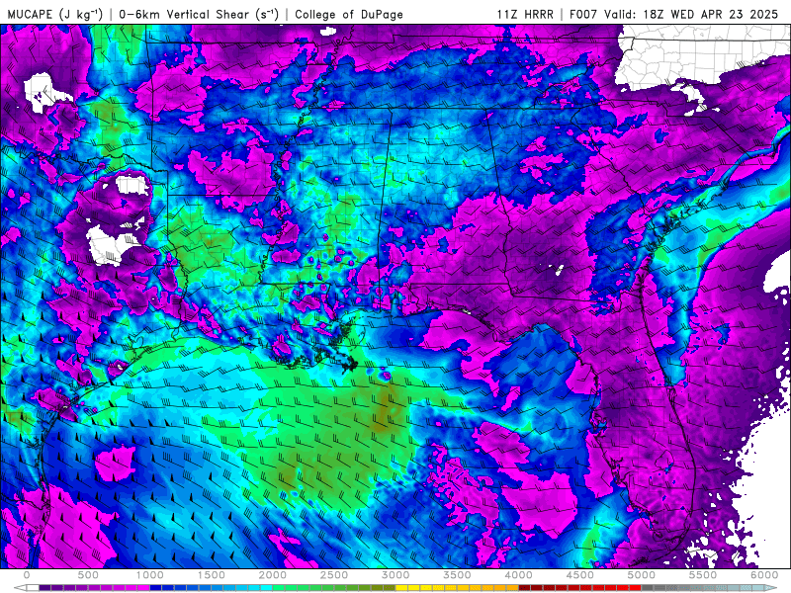Click the 5500 value on the color scale
The image size is (791, 593).
pyautogui.click(x=703, y=575)
